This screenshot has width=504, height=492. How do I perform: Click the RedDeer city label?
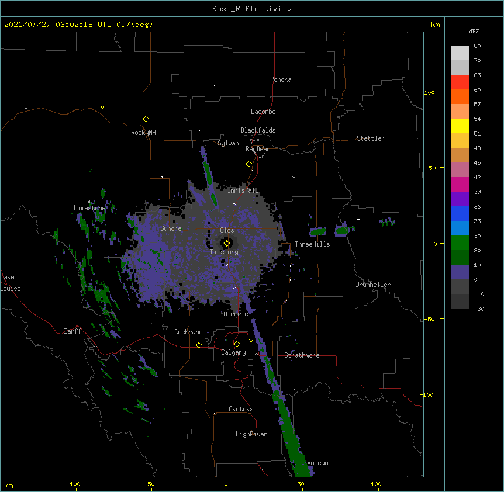click(x=257, y=149)
